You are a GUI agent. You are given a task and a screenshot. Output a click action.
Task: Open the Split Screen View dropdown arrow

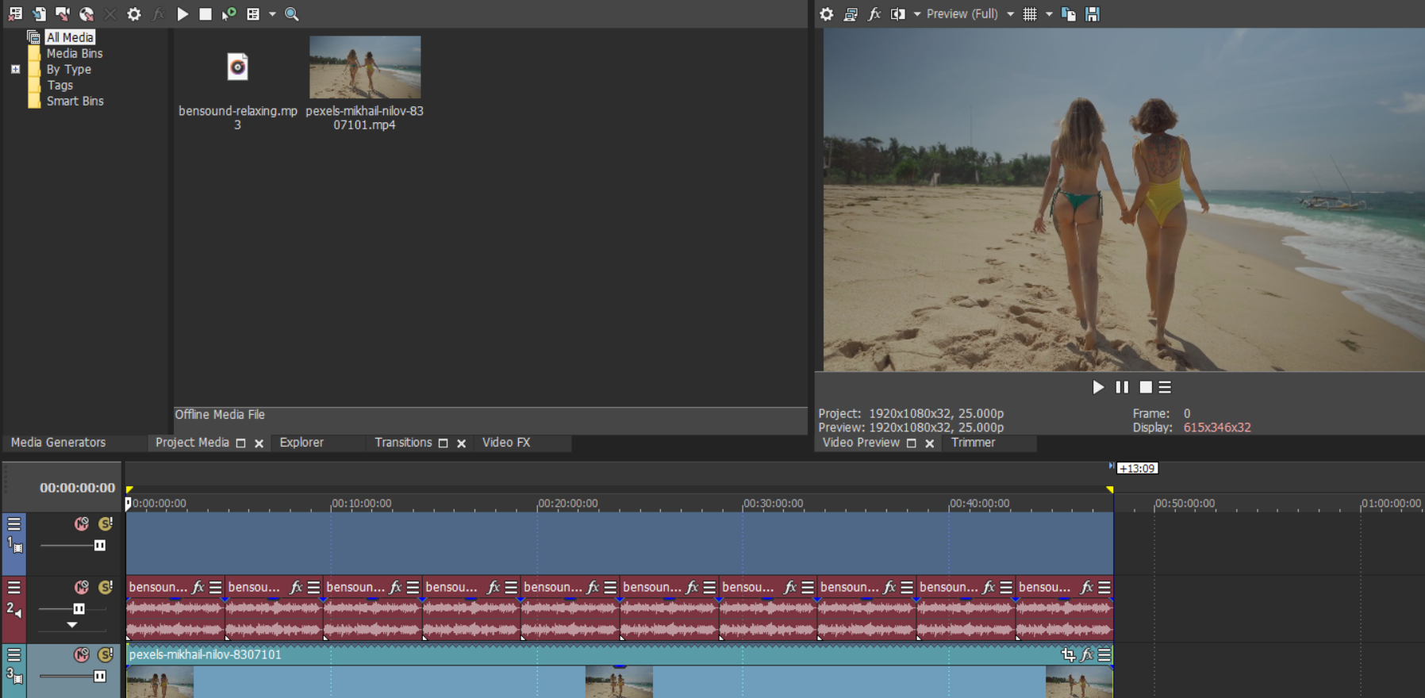coord(917,13)
